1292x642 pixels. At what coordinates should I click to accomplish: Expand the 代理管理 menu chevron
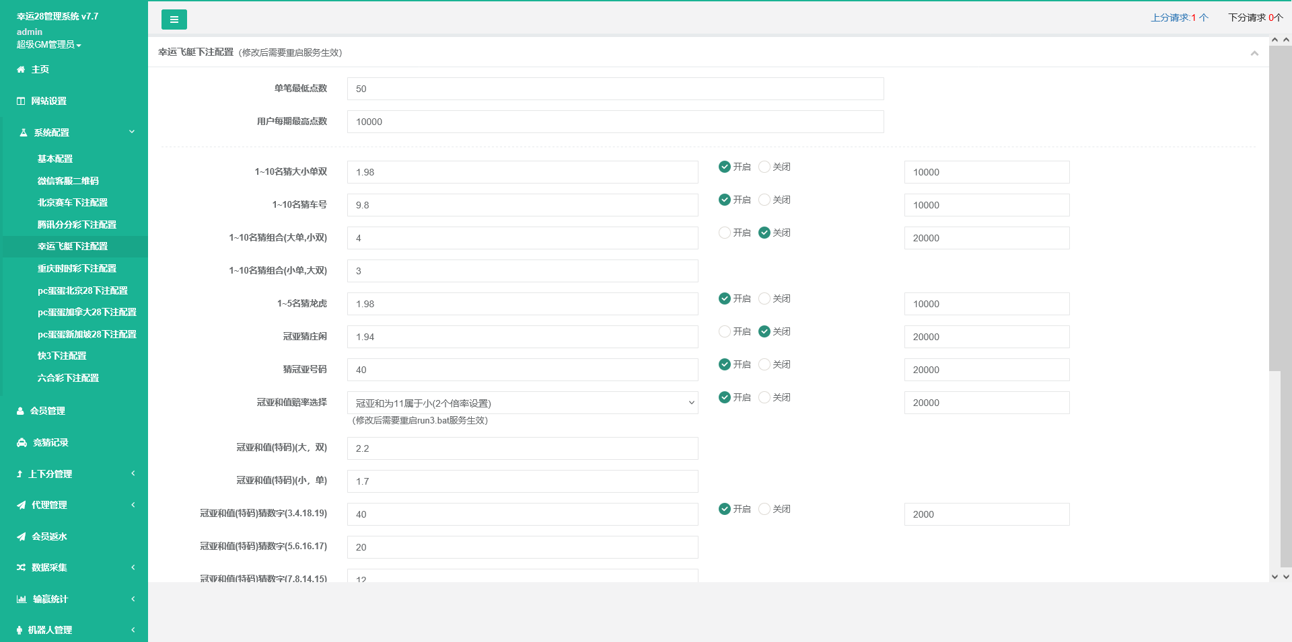pos(133,504)
